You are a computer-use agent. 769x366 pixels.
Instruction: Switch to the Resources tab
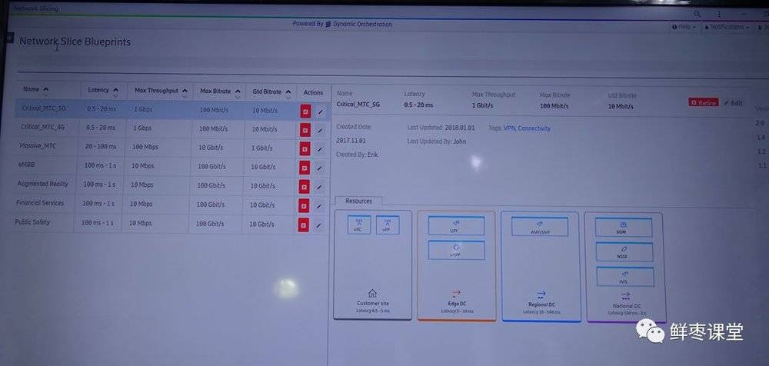(358, 201)
